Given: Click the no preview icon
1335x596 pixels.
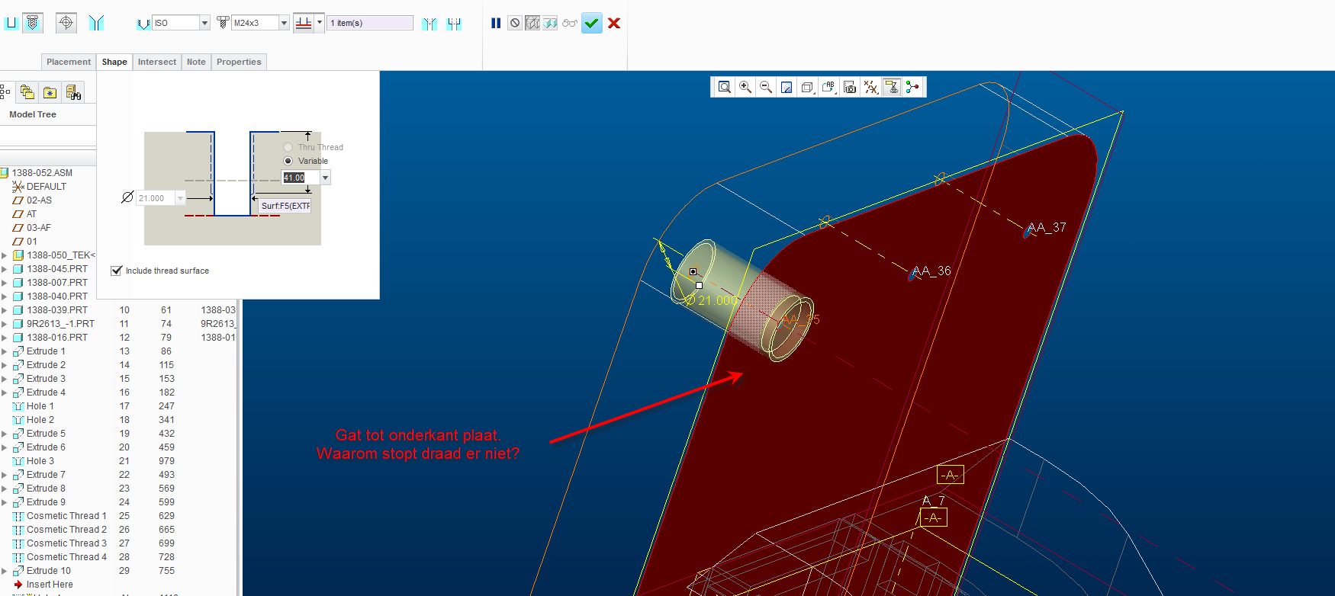Looking at the screenshot, I should [x=515, y=23].
